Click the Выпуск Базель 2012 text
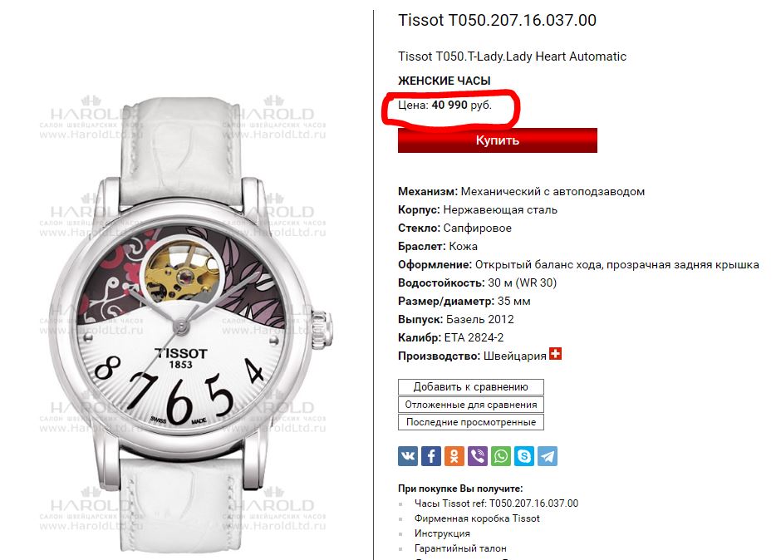The height and width of the screenshot is (560, 776). coord(456,319)
